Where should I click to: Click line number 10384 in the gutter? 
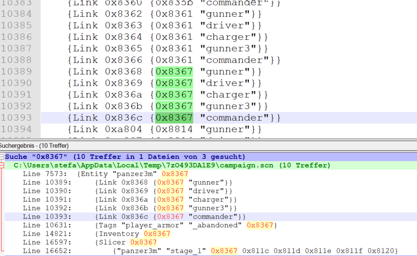pos(16,14)
